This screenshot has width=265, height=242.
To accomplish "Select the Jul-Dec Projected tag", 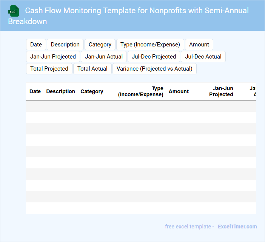I will (x=154, y=57).
